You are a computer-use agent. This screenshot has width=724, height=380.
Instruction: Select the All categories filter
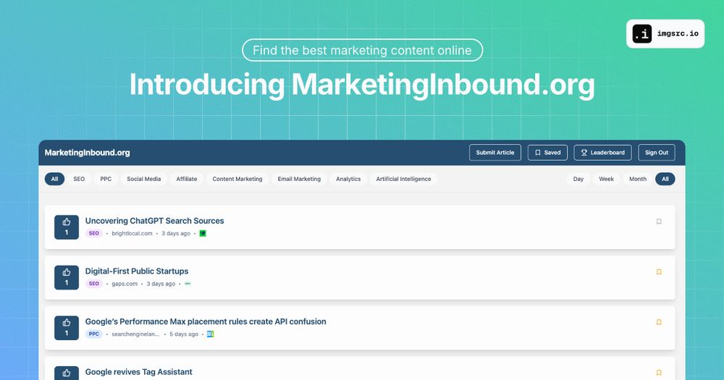(x=54, y=180)
